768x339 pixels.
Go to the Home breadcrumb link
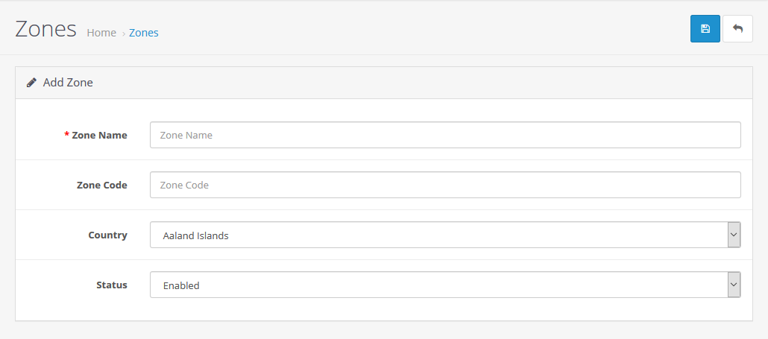(101, 33)
